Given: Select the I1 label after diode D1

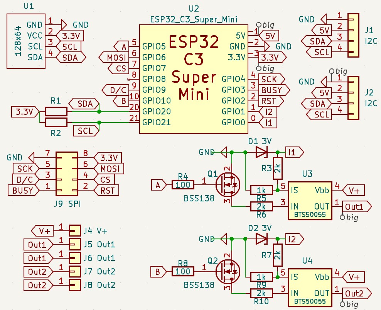Looking at the screenshot, I should (x=295, y=152).
